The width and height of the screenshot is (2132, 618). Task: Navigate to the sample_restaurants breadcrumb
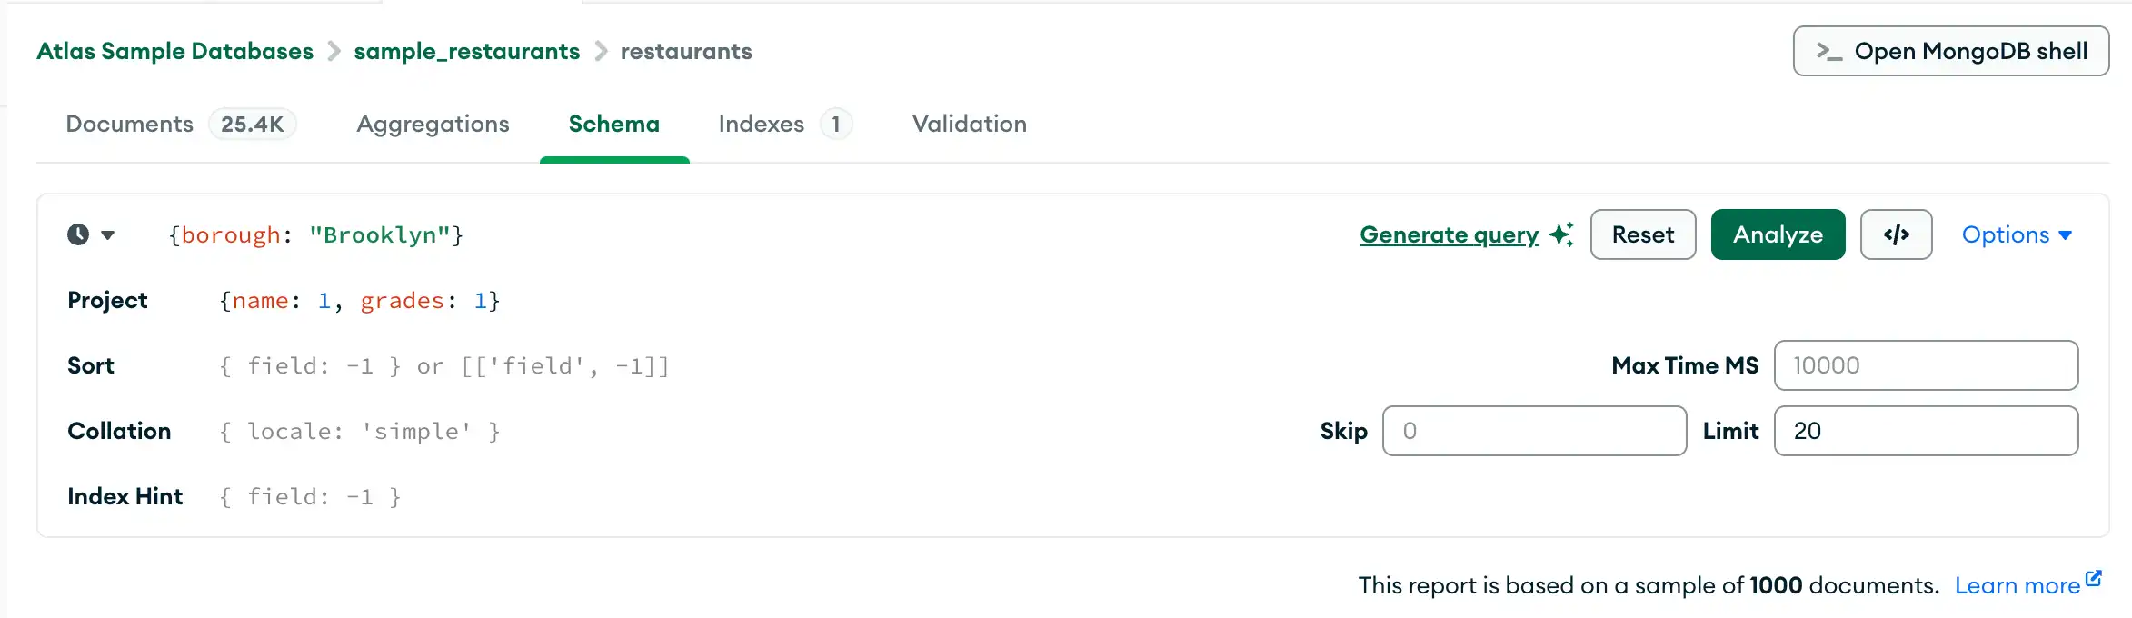point(467,51)
